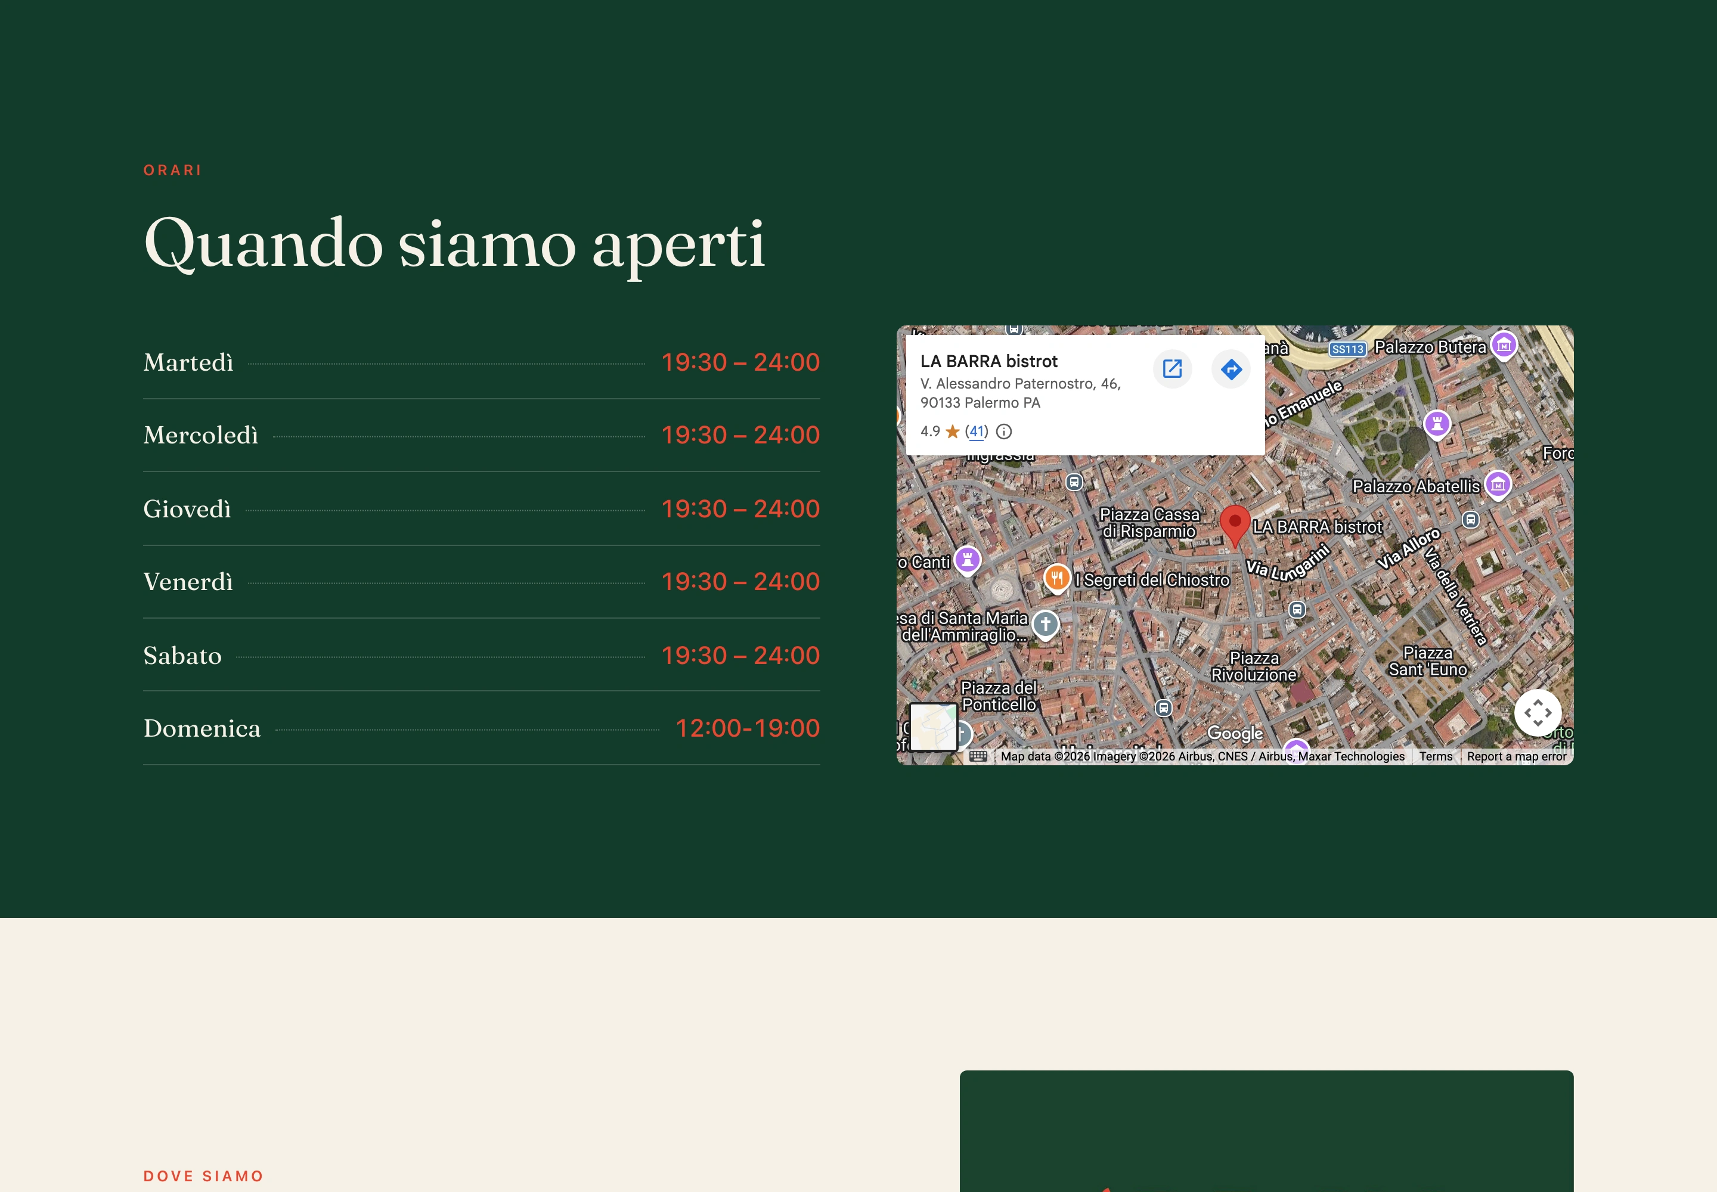Open the map Terms link
The width and height of the screenshot is (1717, 1192).
click(1436, 756)
